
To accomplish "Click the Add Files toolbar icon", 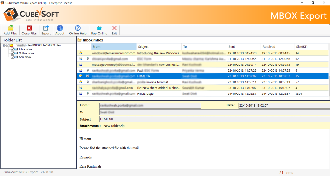I will point(10,28).
